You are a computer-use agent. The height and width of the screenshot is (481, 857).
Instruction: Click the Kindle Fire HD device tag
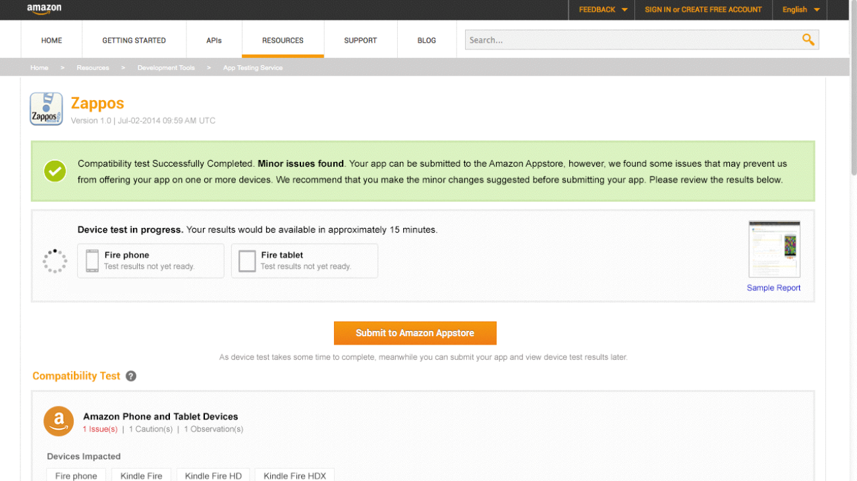pos(213,476)
